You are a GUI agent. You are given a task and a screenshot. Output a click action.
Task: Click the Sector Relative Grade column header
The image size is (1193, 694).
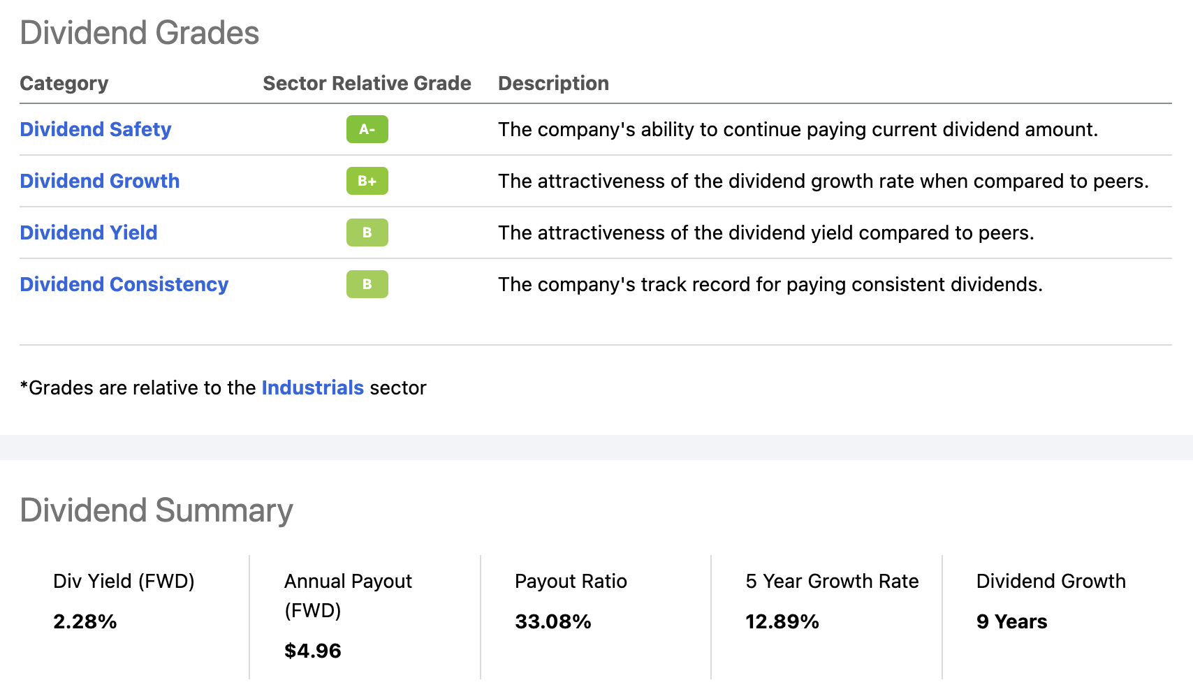pos(367,83)
